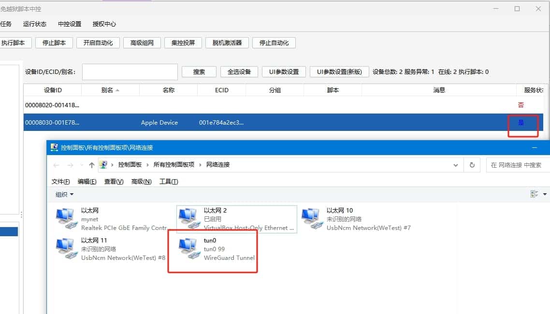Go forward in network connections window
The width and height of the screenshot is (550, 314).
tap(70, 165)
